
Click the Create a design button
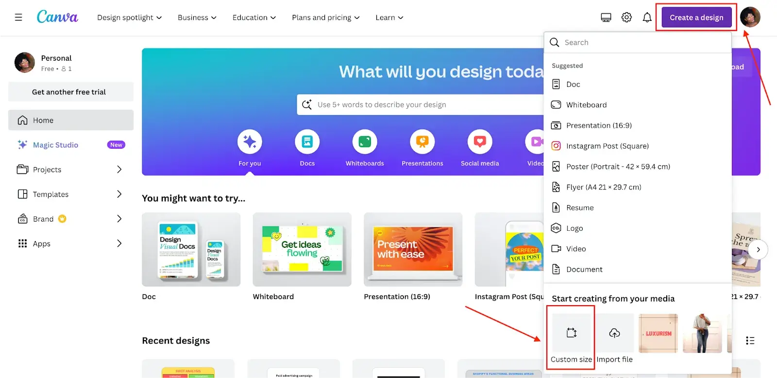(x=696, y=17)
